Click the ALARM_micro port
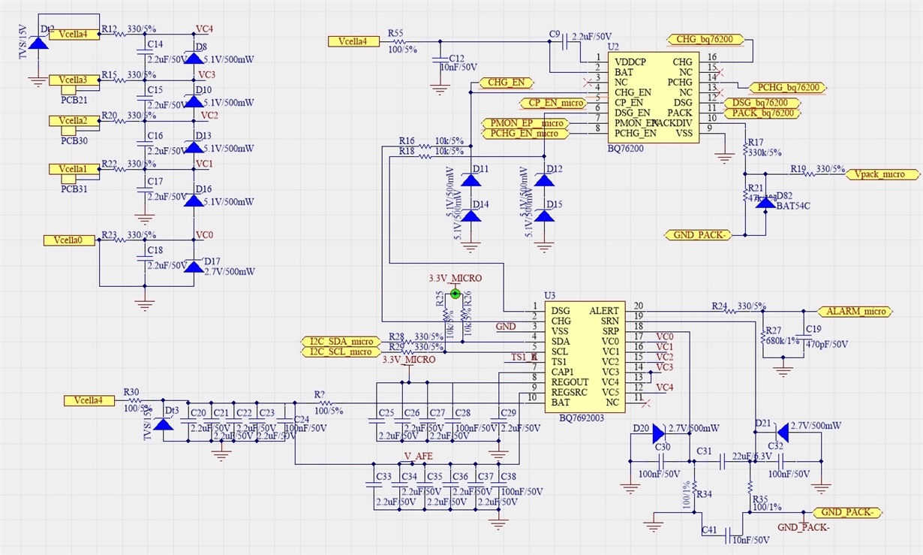Screen dimensions: 923x555 pos(855,311)
